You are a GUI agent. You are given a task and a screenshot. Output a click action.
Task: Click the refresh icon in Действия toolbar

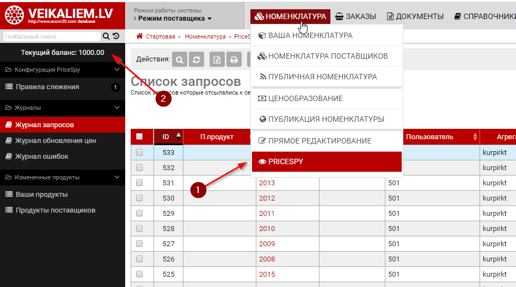(196, 59)
